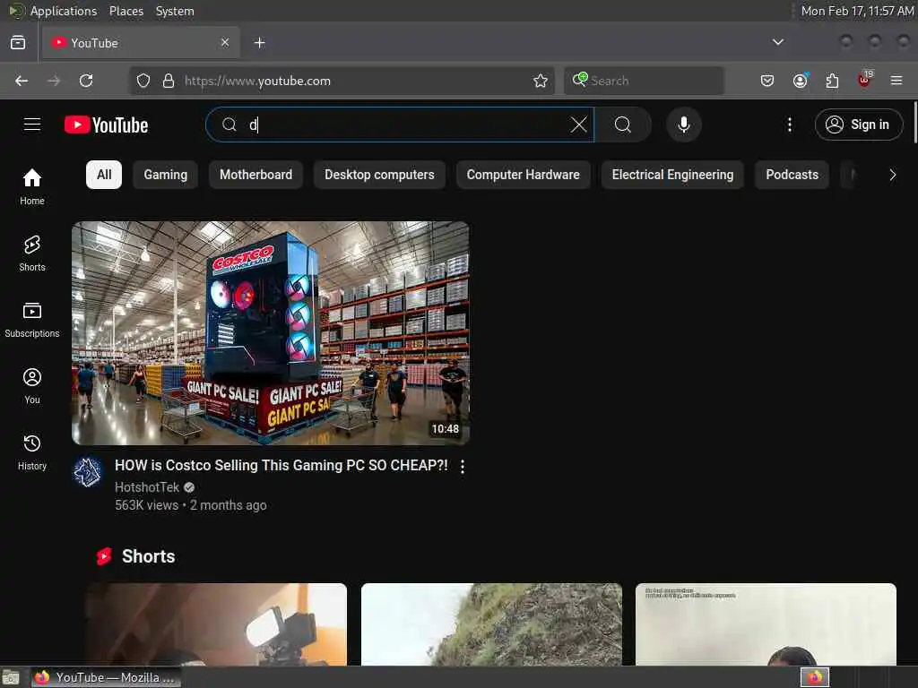Viewport: 918px width, 688px height.
Task: Reload the page in Firefox
Action: coord(86,81)
